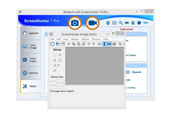Viewport: 171px width, 121px height.
Task: Open the user account icon in header
Action: 133,23
